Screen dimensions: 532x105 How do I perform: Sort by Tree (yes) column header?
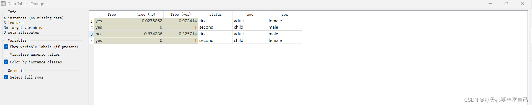(x=181, y=14)
